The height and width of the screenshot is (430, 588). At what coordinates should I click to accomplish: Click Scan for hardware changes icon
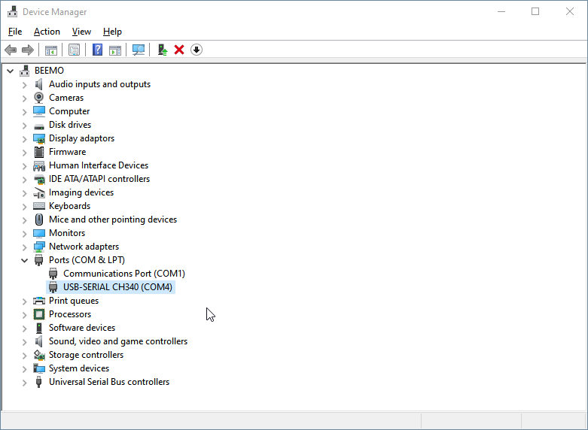(139, 50)
